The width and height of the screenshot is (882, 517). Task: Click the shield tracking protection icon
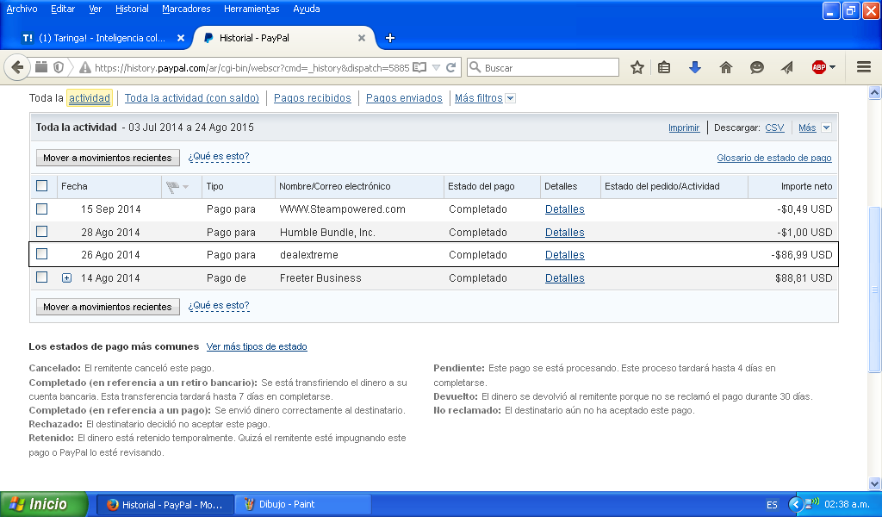pos(59,67)
